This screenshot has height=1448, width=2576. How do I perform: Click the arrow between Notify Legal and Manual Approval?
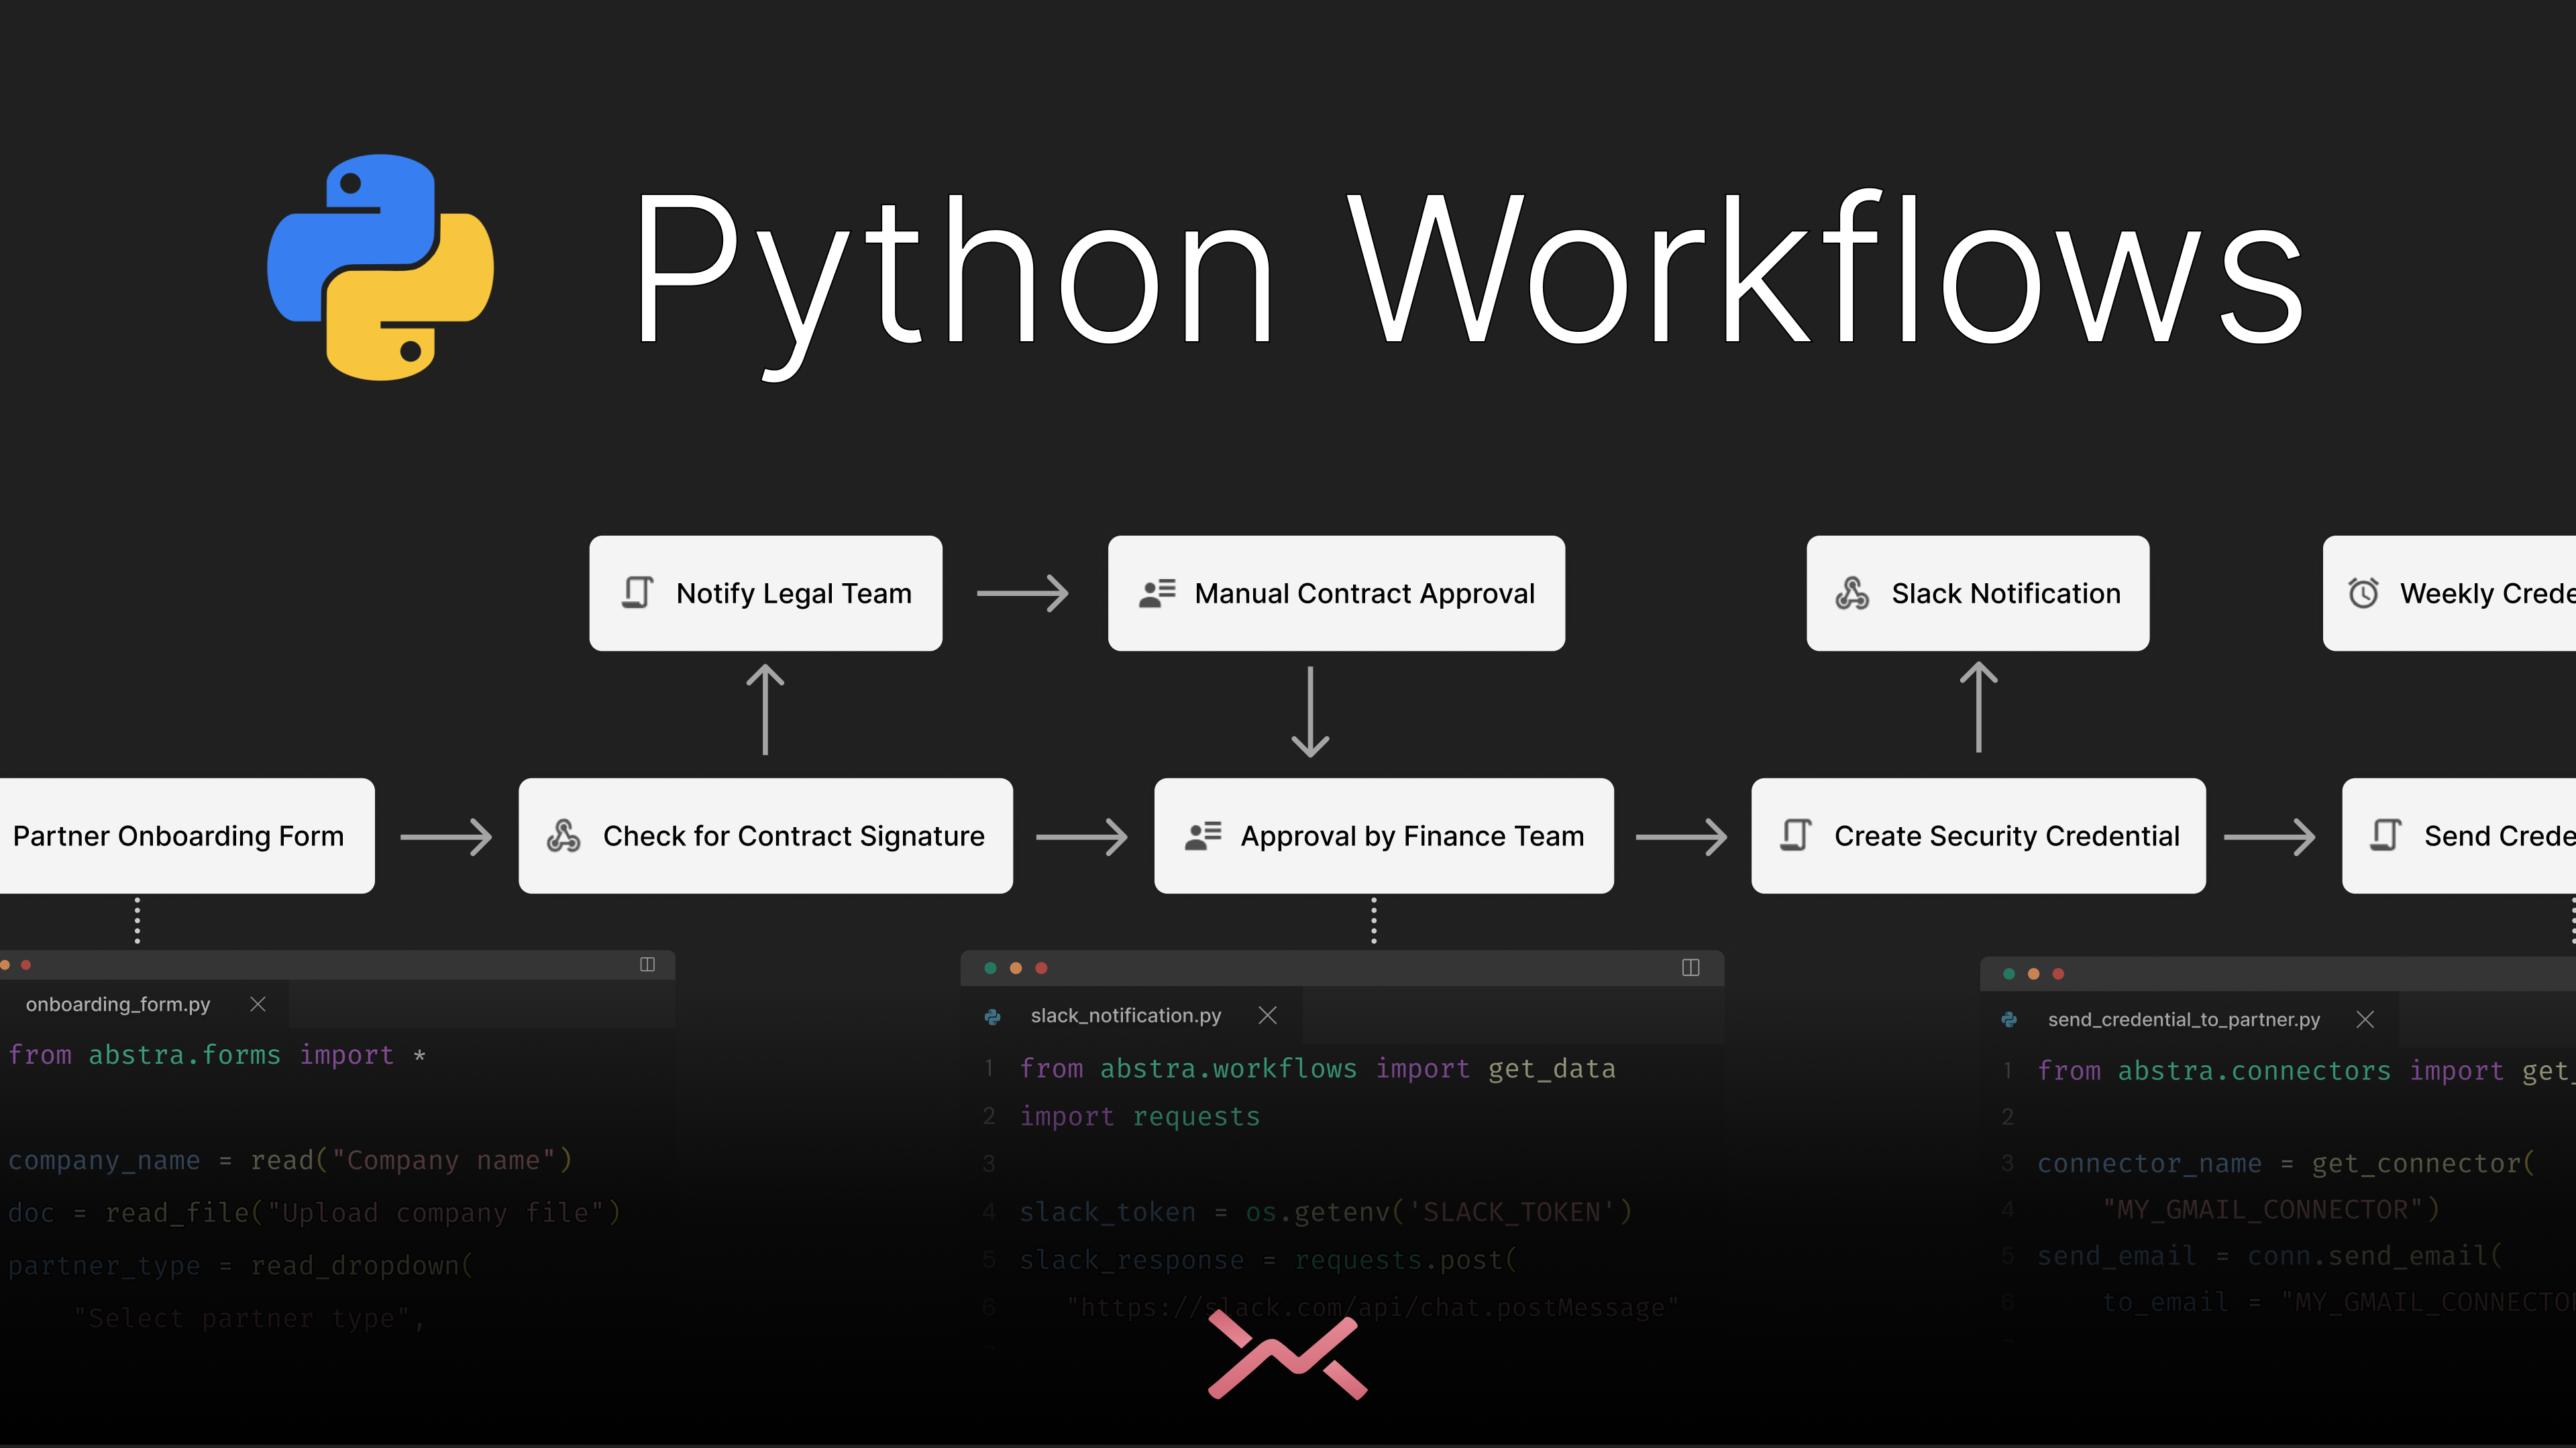coord(1022,593)
